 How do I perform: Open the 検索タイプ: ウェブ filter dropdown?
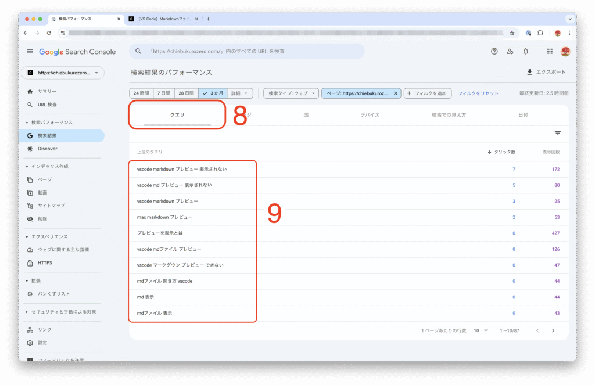pos(291,93)
